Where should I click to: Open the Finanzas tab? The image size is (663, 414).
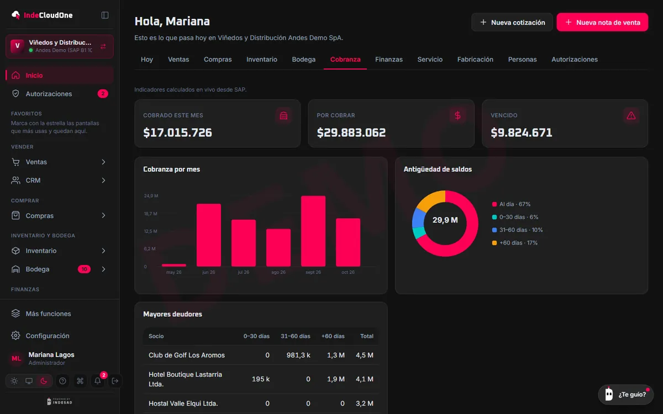[x=389, y=59]
